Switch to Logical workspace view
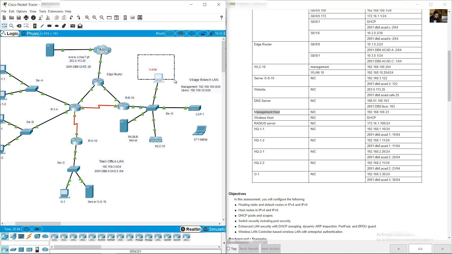The height and width of the screenshot is (254, 452). pyautogui.click(x=10, y=34)
